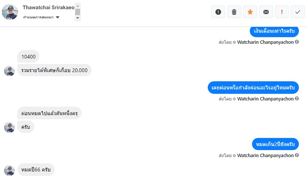
Task: Click Watcharin Chanpanyachon under the salary question
Action: (265, 42)
